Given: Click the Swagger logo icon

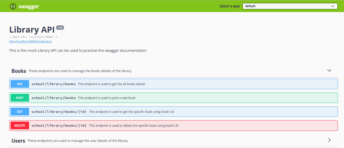Looking at the screenshot, I should [13, 6].
